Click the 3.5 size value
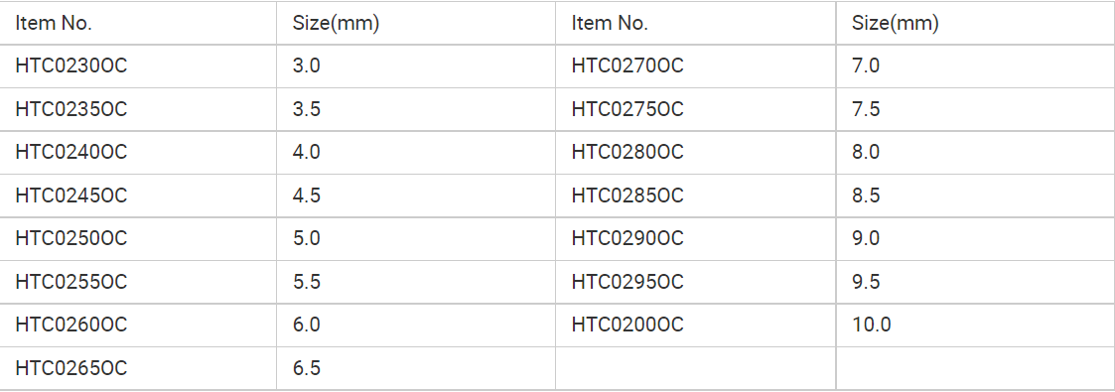Image resolution: width=1115 pixels, height=392 pixels. tap(307, 109)
